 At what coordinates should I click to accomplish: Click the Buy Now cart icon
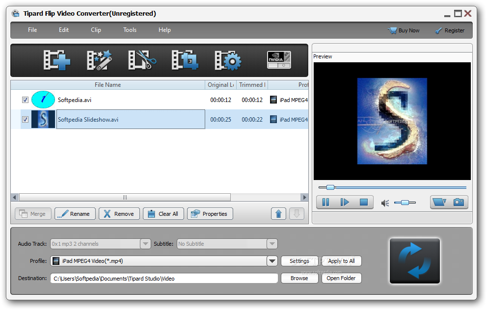click(x=393, y=30)
